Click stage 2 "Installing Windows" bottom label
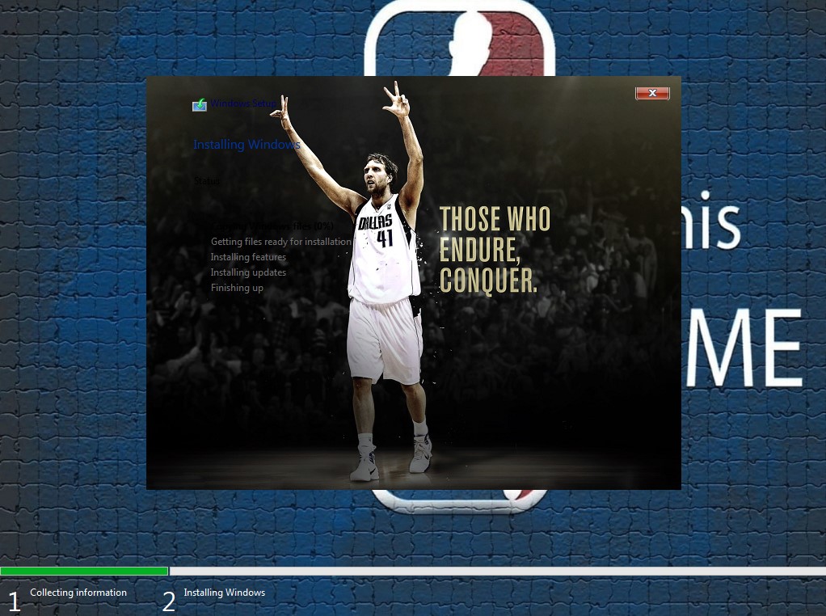Image resolution: width=826 pixels, height=616 pixels. point(225,593)
